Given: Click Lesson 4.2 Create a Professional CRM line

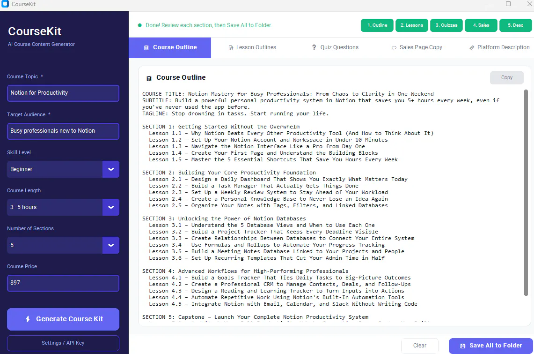Looking at the screenshot, I should (279, 284).
